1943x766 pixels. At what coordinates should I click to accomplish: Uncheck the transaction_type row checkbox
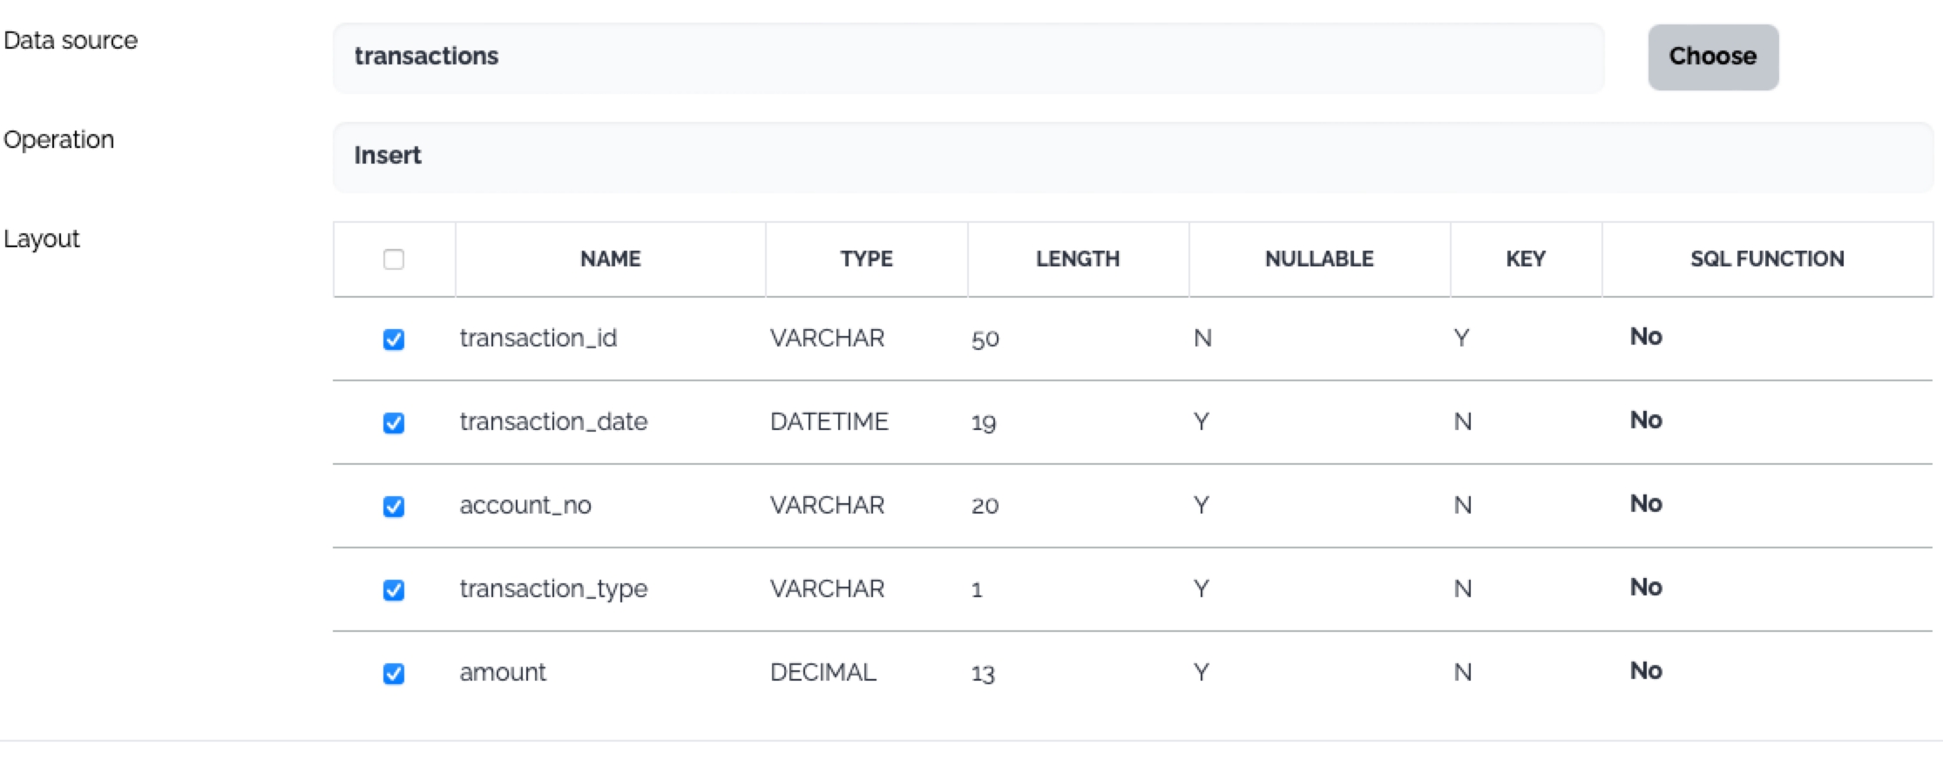tap(394, 590)
